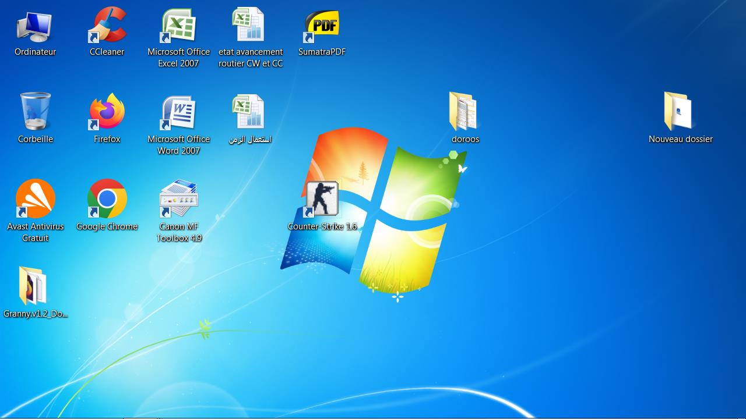The width and height of the screenshot is (746, 419).
Task: Click the Nouveau dossier folder icon
Action: pos(680,111)
